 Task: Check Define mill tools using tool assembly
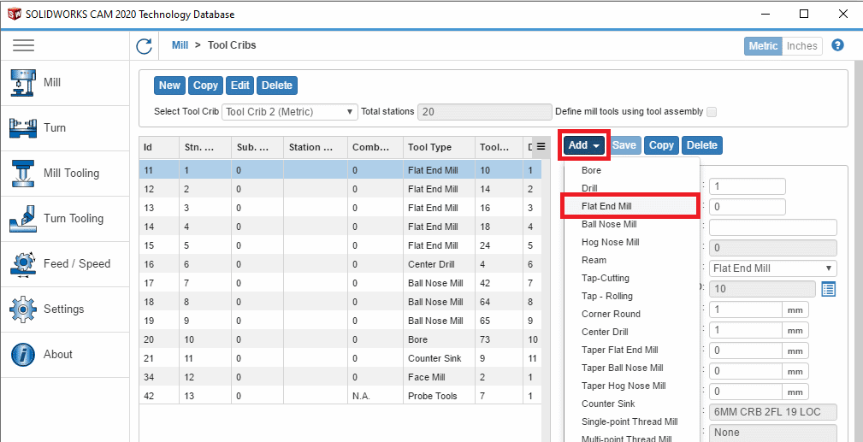coord(712,112)
